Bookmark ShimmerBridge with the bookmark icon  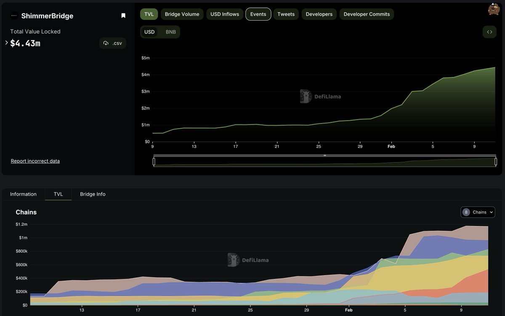click(123, 16)
